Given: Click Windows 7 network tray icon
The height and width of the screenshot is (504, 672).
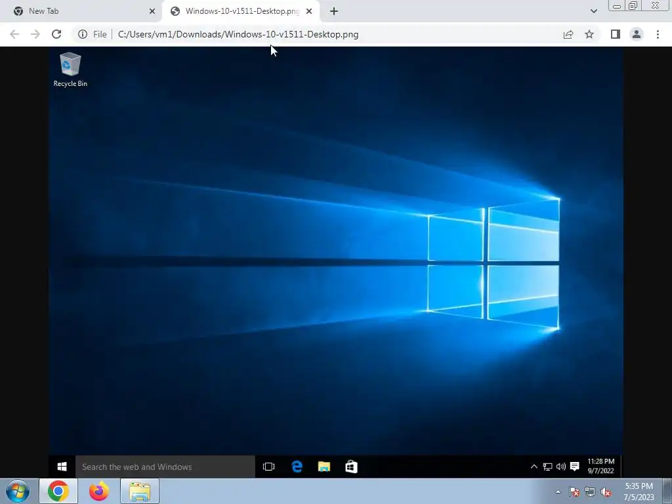Looking at the screenshot, I should coord(590,492).
